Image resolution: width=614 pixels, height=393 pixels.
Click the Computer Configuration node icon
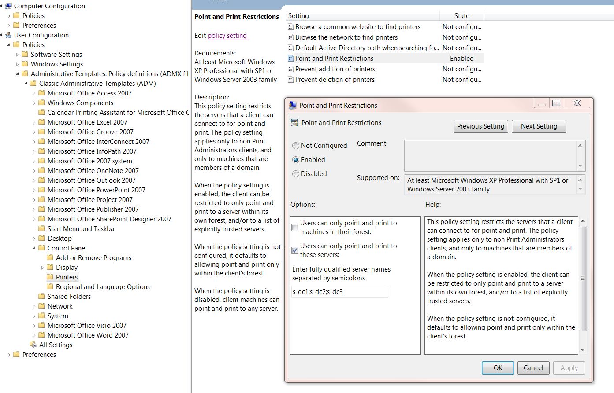point(8,6)
